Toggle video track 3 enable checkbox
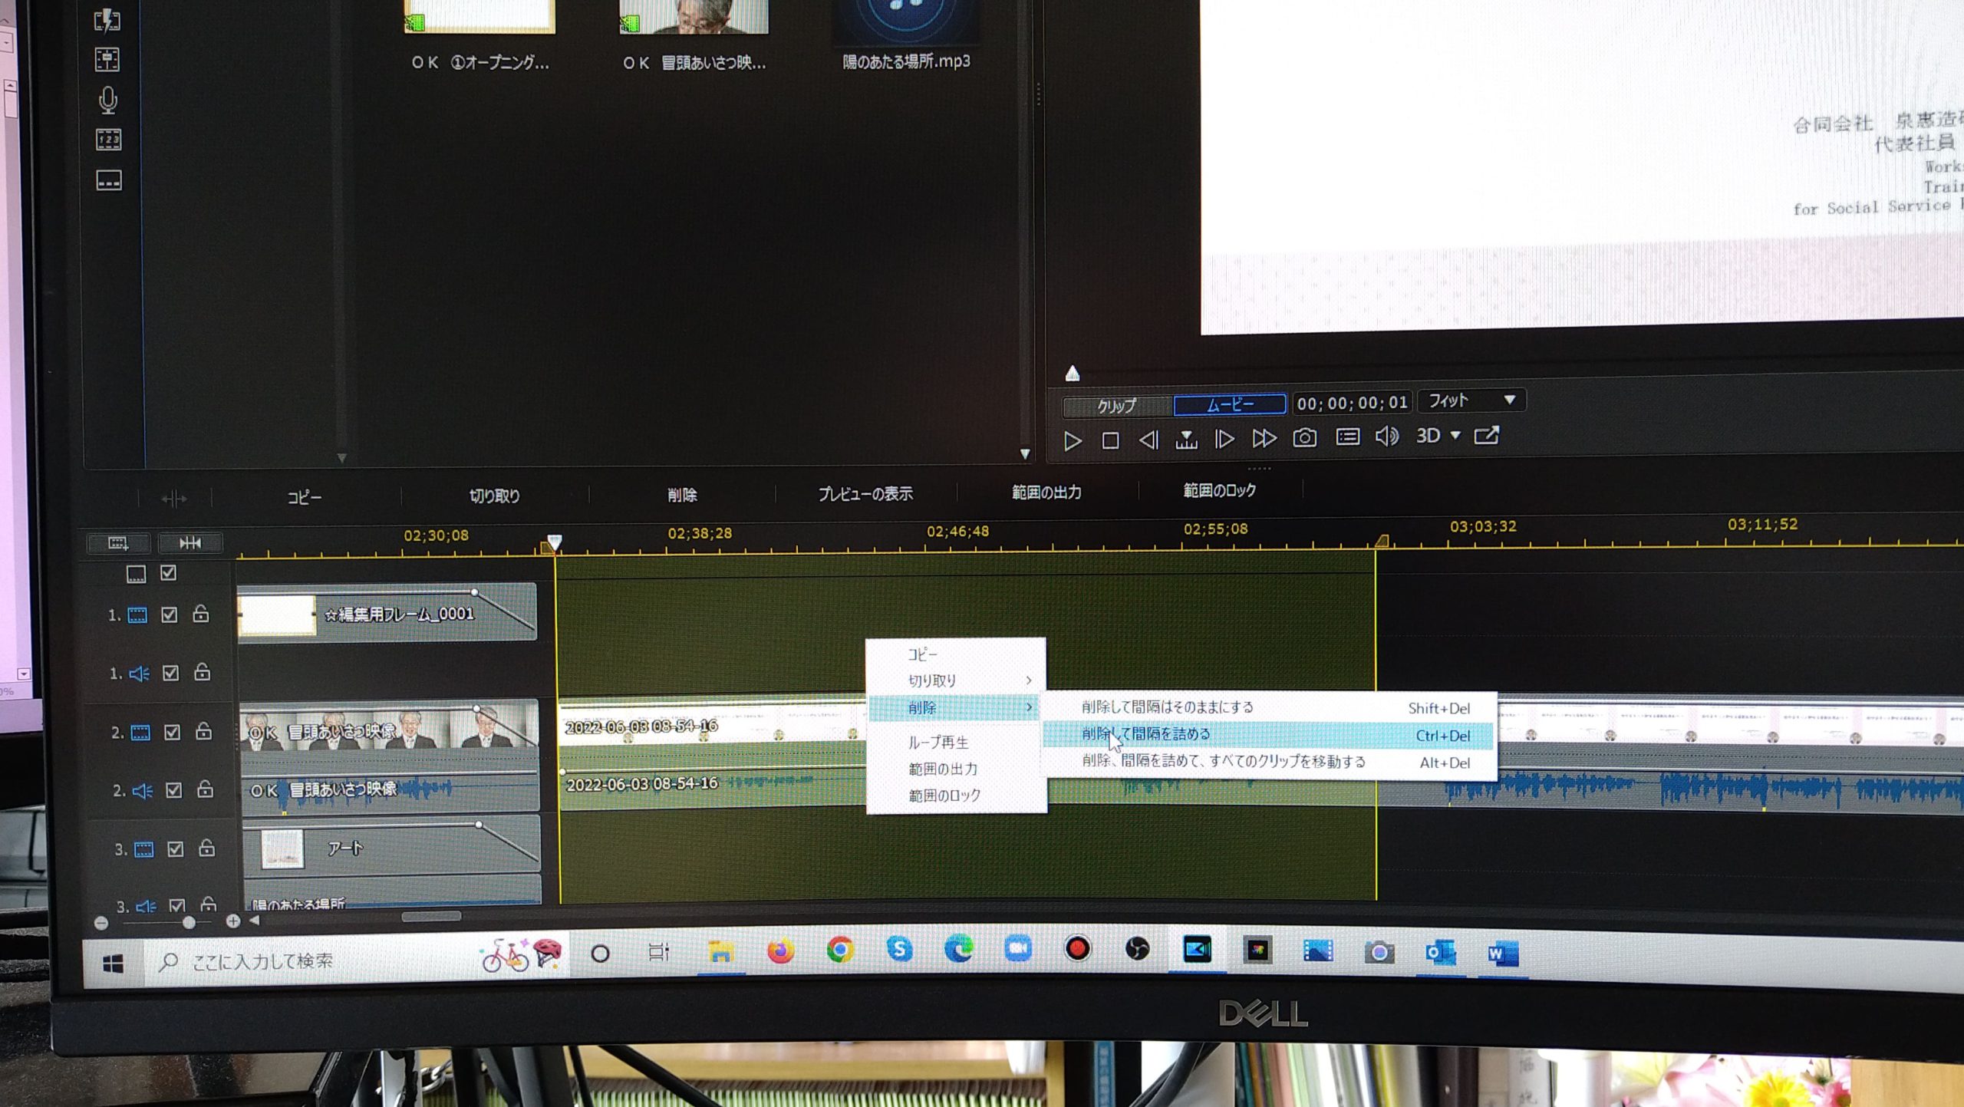The image size is (1964, 1107). (176, 848)
